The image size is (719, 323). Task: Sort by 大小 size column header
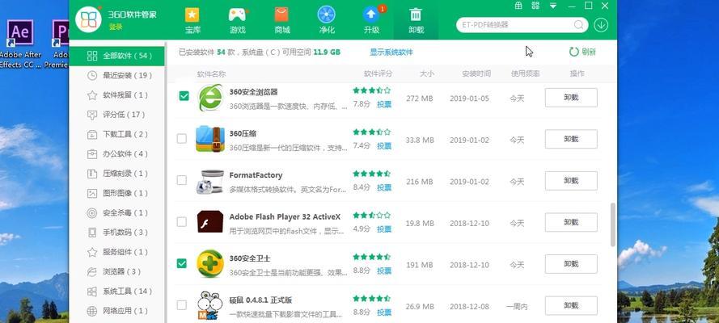[426, 73]
